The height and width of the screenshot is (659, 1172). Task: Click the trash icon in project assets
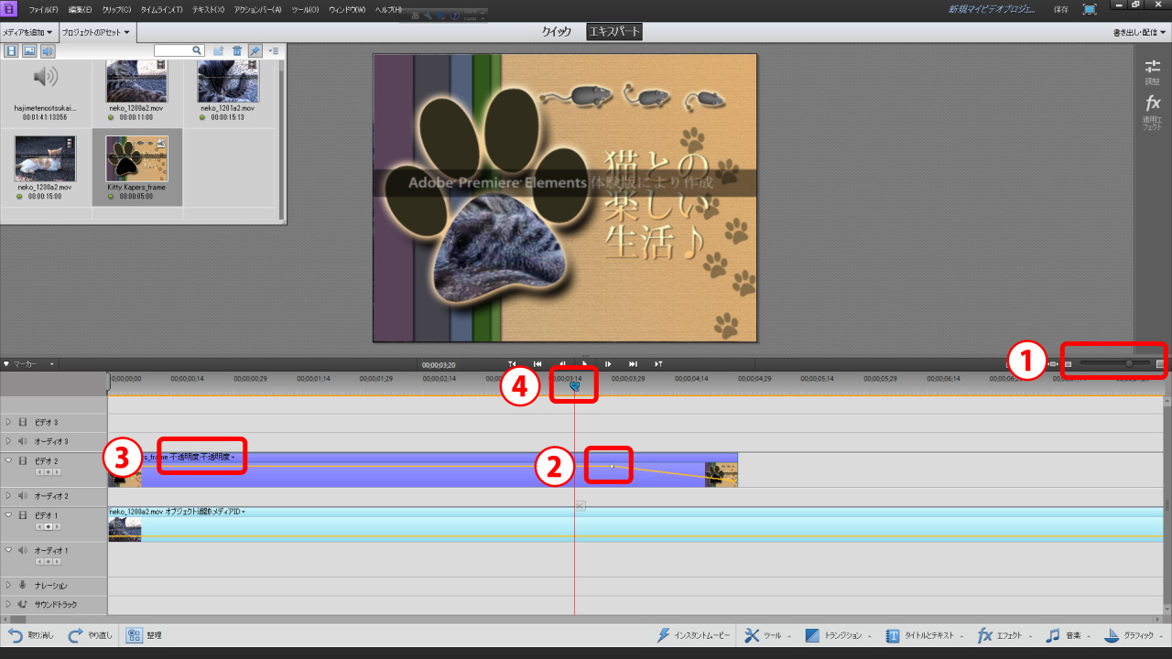pyautogui.click(x=237, y=51)
